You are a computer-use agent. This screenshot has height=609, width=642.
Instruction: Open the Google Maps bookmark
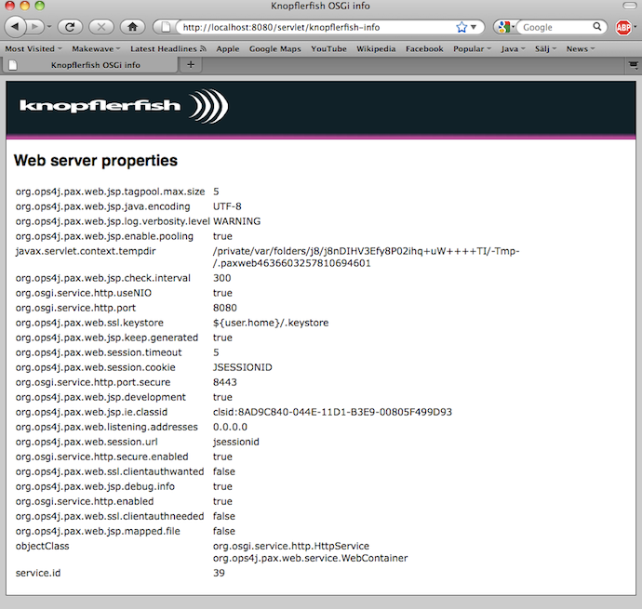coord(275,48)
